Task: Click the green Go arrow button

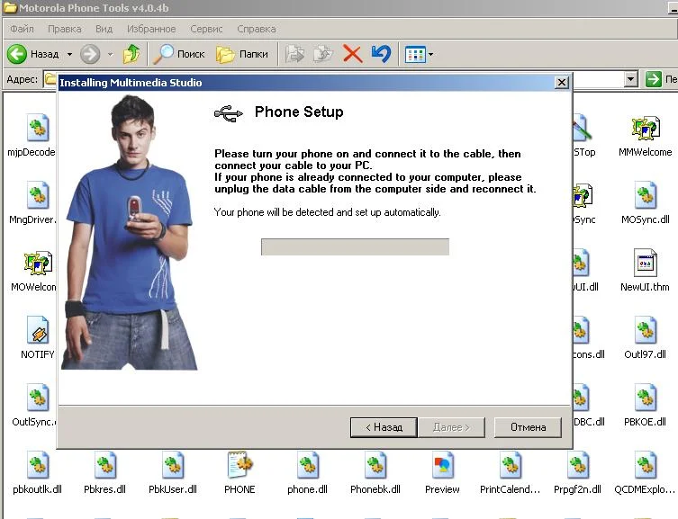Action: pyautogui.click(x=654, y=79)
